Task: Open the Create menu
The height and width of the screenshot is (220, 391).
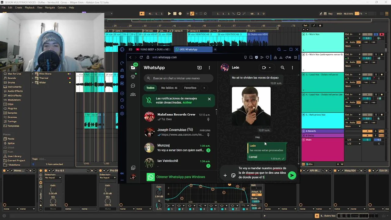Action: pyautogui.click(x=18, y=8)
